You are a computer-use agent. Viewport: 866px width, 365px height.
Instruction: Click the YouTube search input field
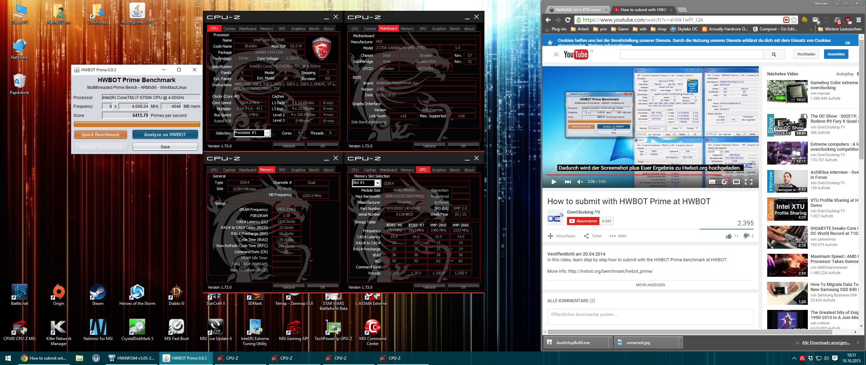pos(691,54)
